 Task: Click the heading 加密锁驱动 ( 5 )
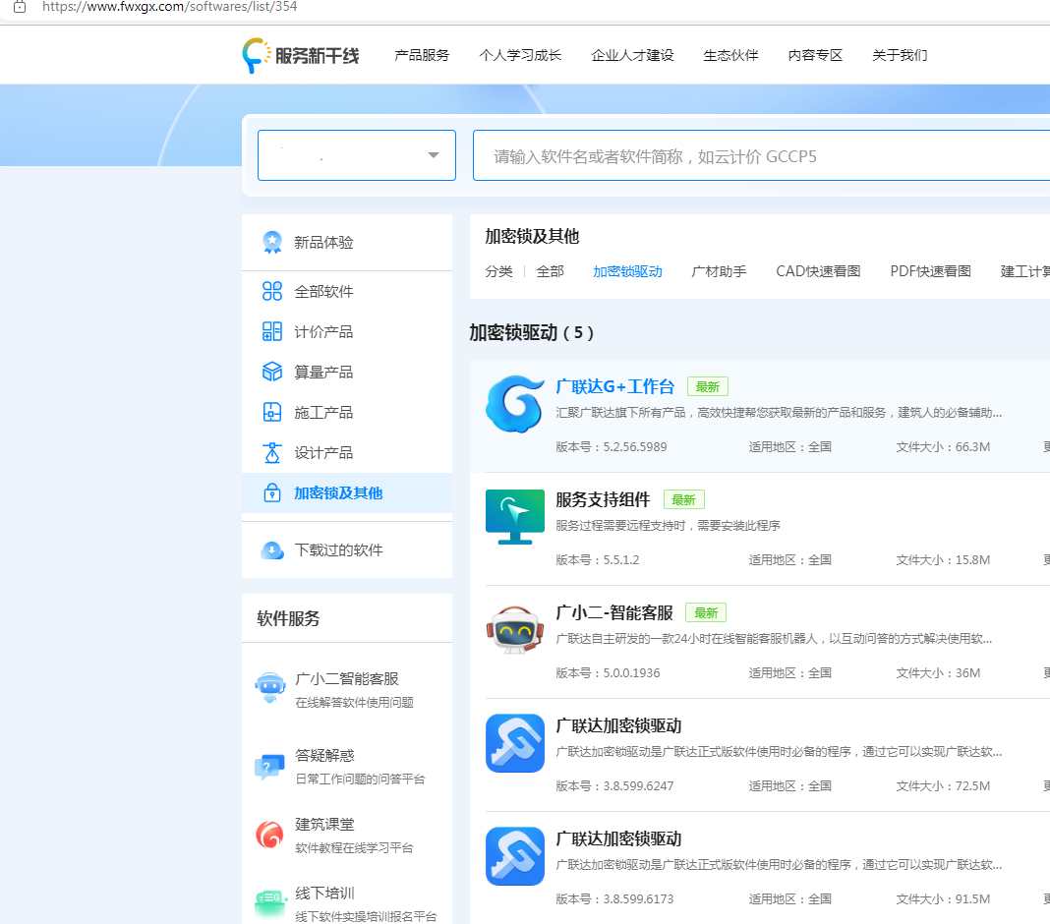531,333
